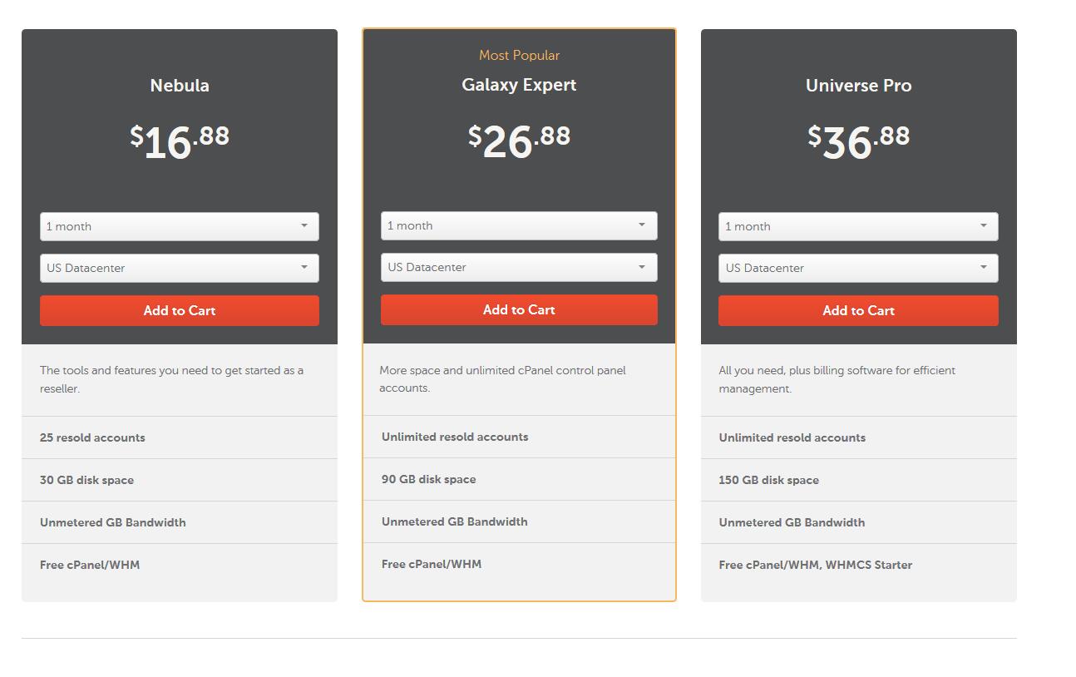Click the Most Popular label
Screen dimensions: 1076x677
pyautogui.click(x=519, y=55)
